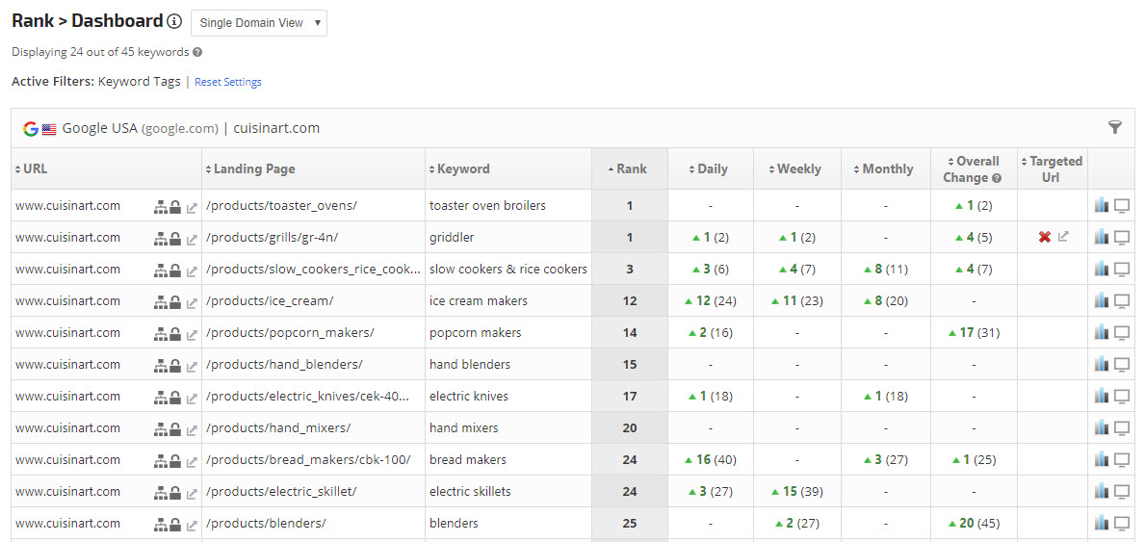Sort the table by URL column
This screenshot has height=542, width=1145.
click(32, 168)
